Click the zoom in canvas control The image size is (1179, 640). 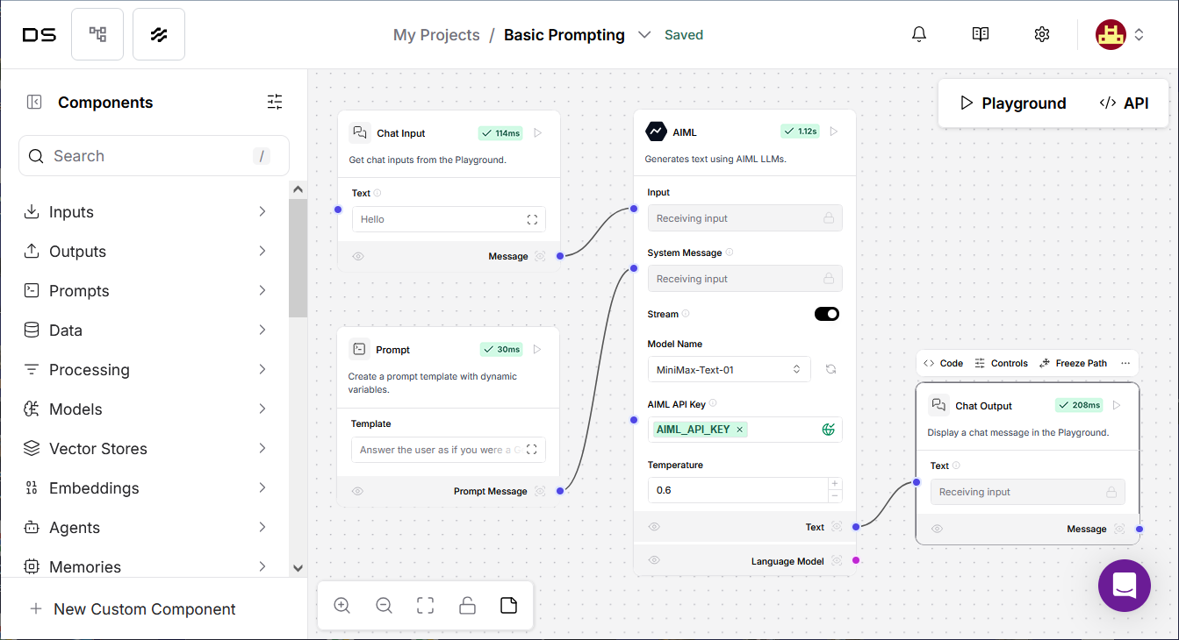[342, 606]
